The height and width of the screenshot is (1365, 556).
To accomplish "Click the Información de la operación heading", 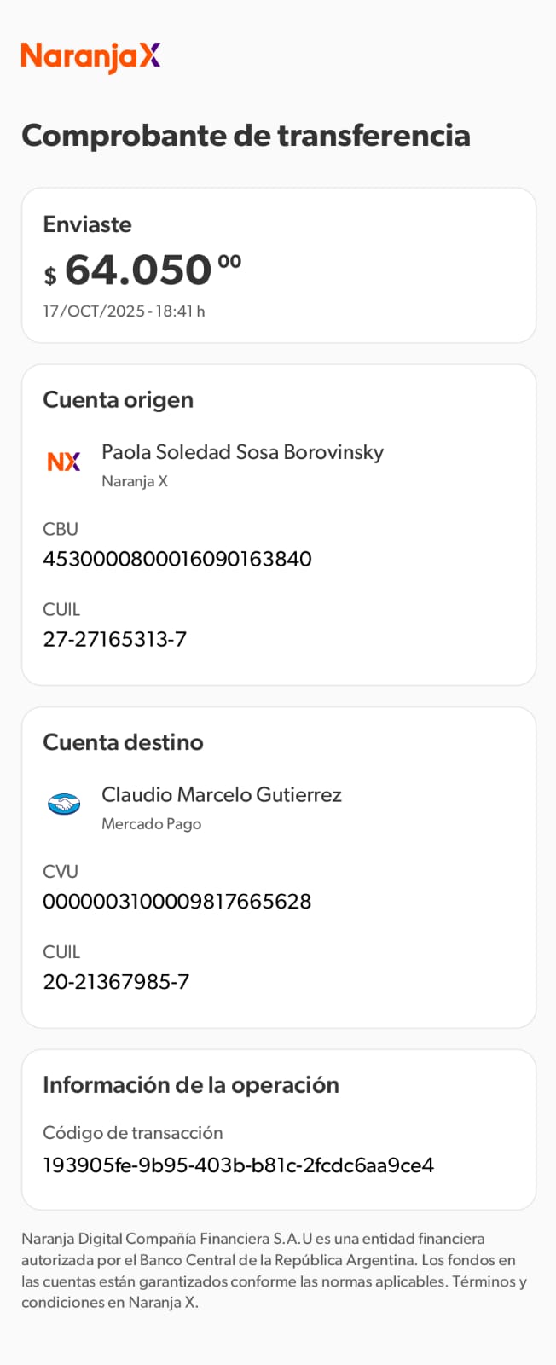I will [191, 1085].
